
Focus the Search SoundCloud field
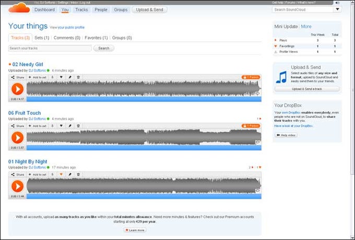point(303,9)
